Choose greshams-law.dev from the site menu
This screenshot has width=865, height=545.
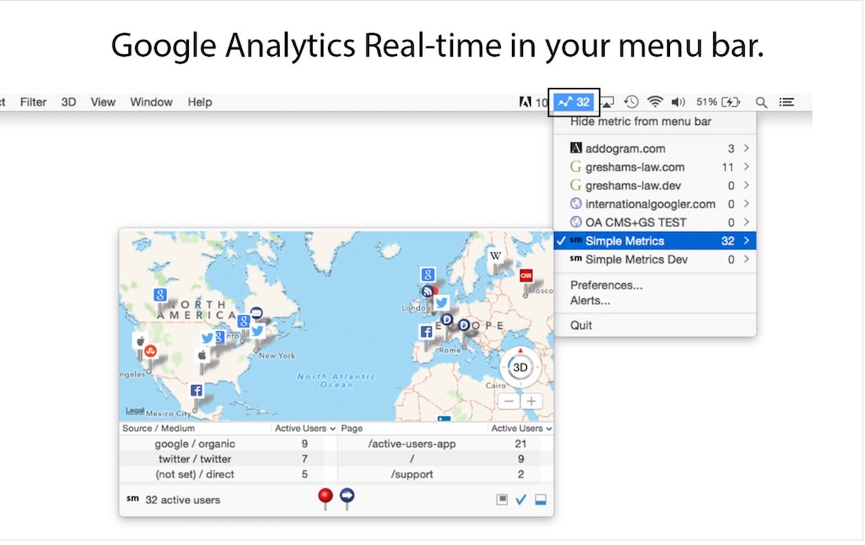tap(655, 186)
